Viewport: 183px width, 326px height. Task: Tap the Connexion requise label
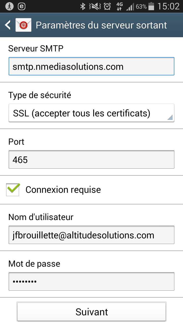[x=63, y=190]
